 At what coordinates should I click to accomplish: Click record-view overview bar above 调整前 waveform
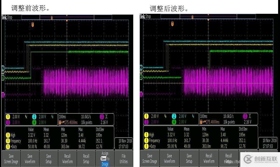tap(67, 17)
